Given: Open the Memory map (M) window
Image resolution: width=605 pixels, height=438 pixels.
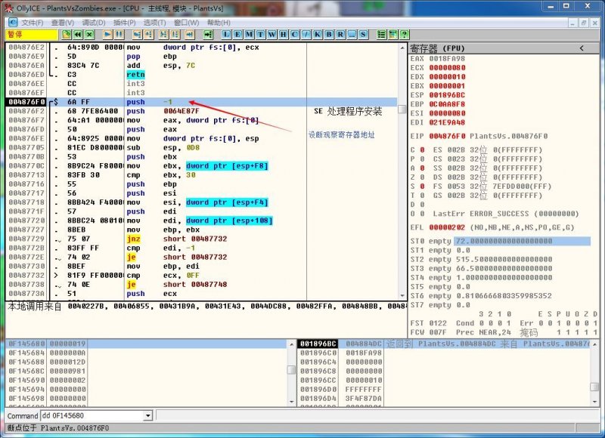Looking at the screenshot, I should (249, 35).
